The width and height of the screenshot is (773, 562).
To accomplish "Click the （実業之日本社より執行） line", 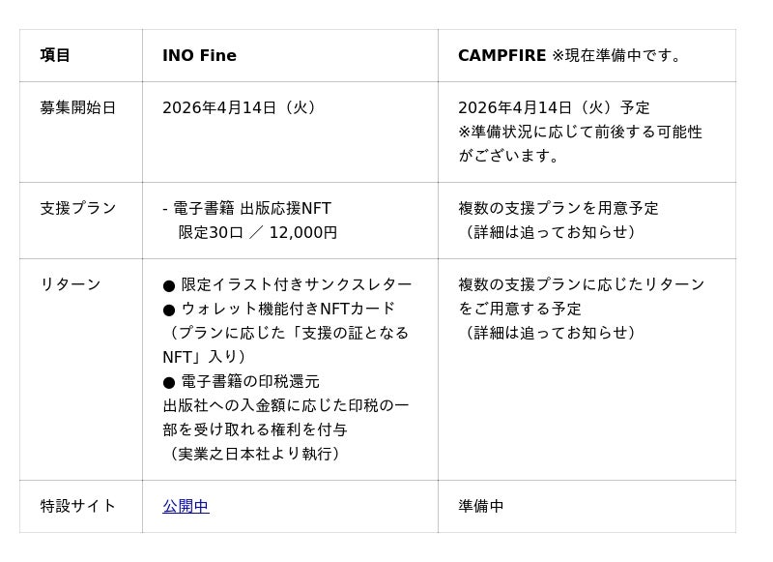I will (255, 454).
